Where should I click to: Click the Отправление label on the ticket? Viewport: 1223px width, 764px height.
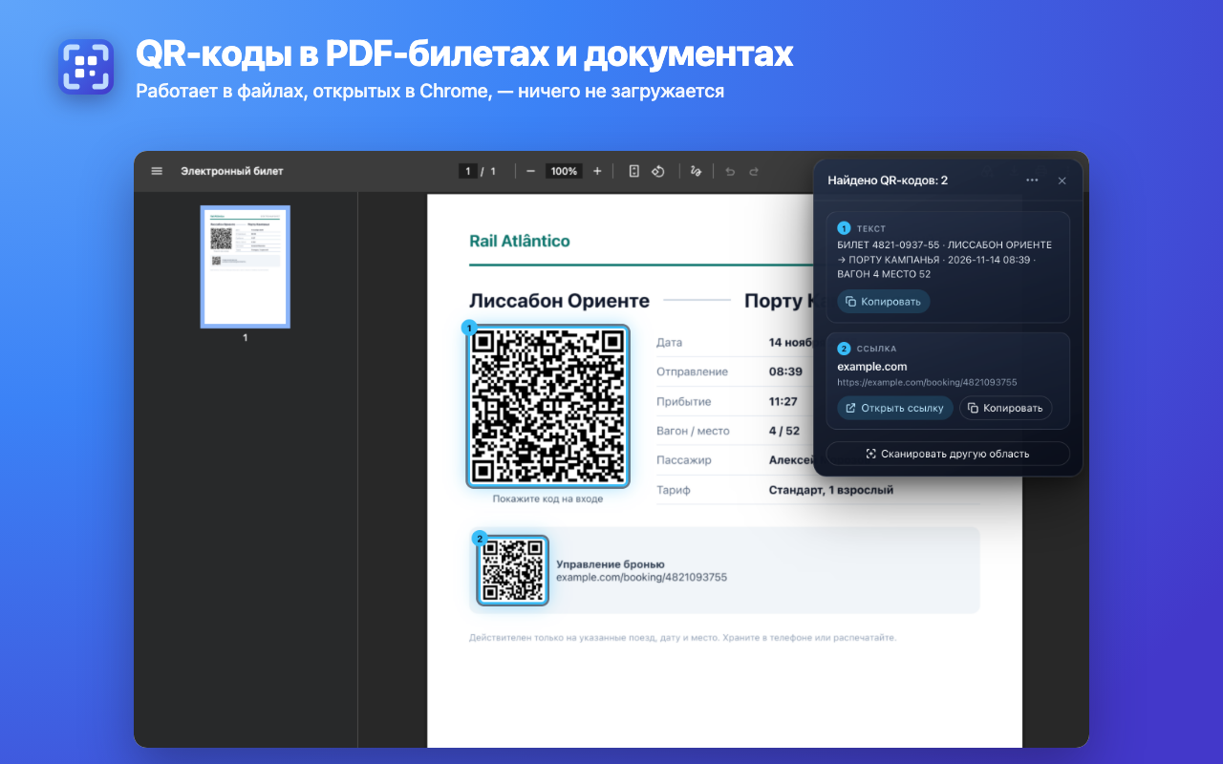[692, 371]
